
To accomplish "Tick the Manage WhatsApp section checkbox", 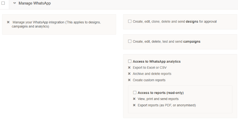I will (x=3, y=3).
